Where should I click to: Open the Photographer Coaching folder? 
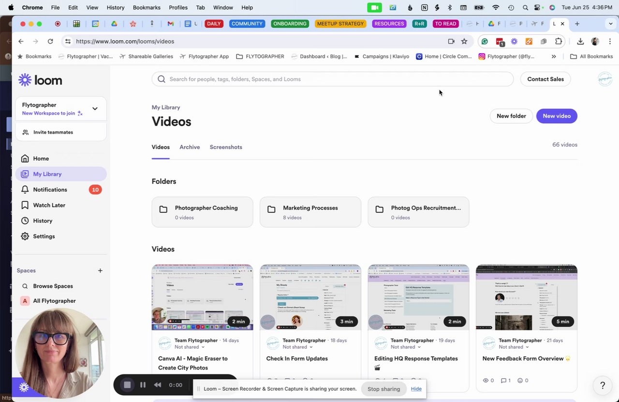[202, 212]
